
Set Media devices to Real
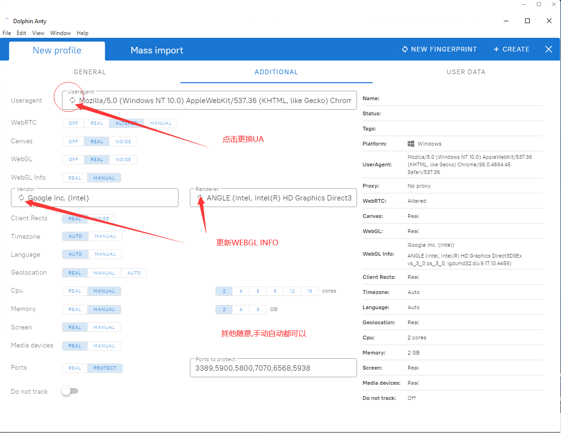[x=75, y=346]
